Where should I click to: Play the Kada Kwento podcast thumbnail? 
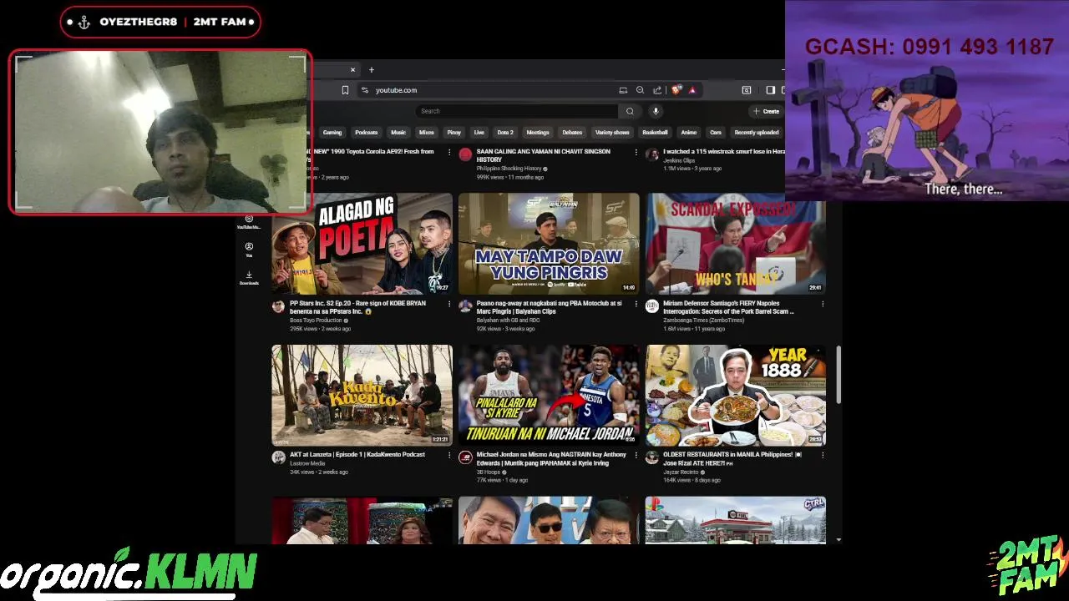point(362,395)
